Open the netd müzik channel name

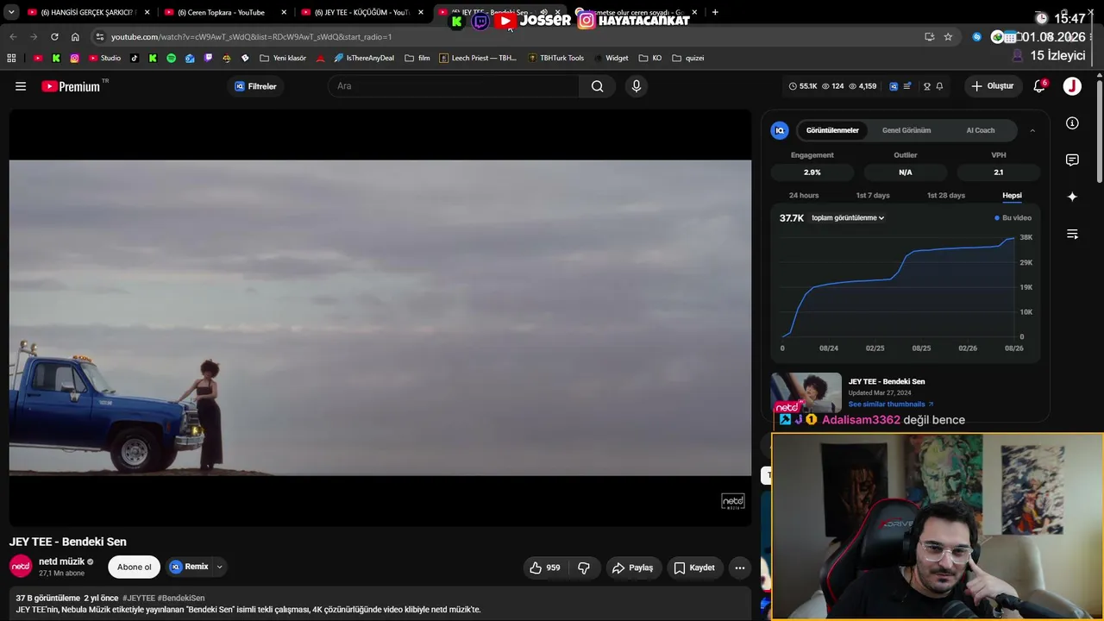click(60, 561)
